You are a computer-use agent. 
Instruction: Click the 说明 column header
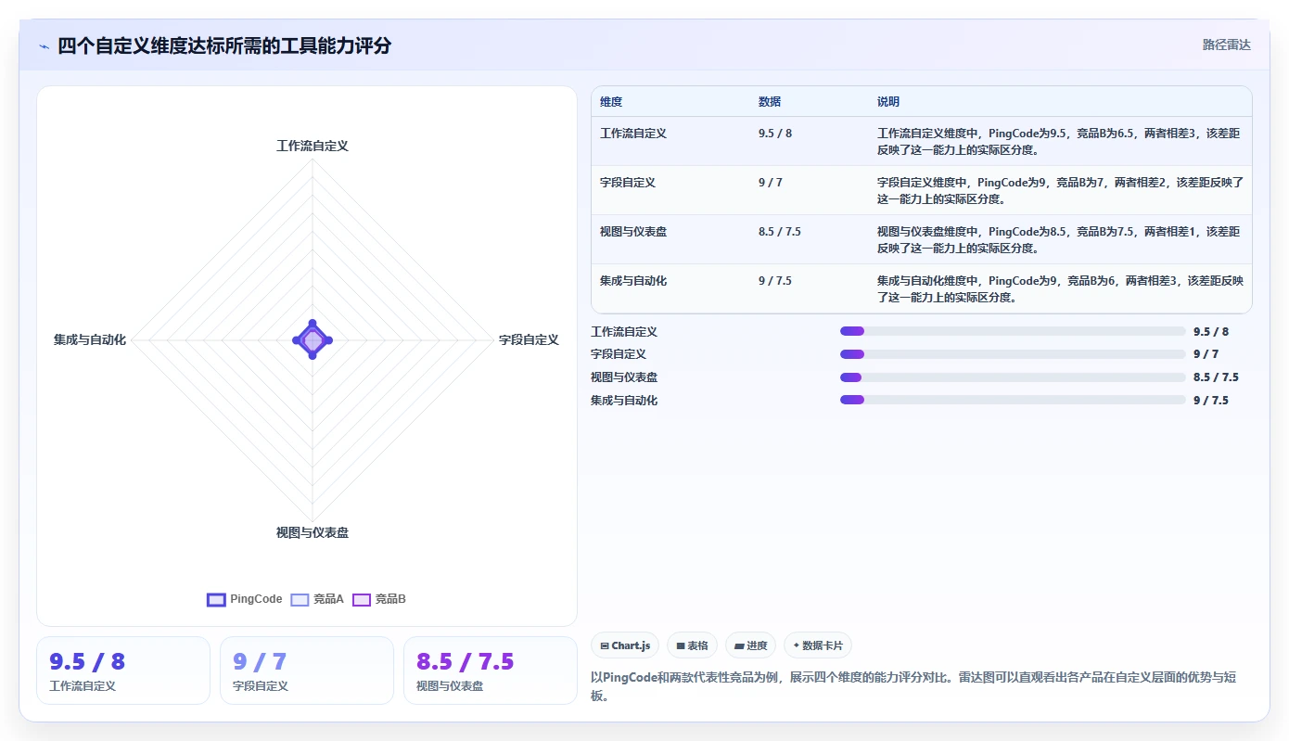coord(888,102)
